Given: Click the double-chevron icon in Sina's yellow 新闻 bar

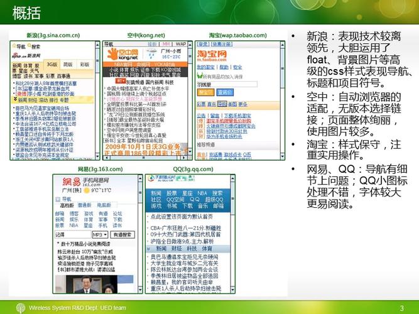Looking at the screenshot, I should (x=15, y=99).
